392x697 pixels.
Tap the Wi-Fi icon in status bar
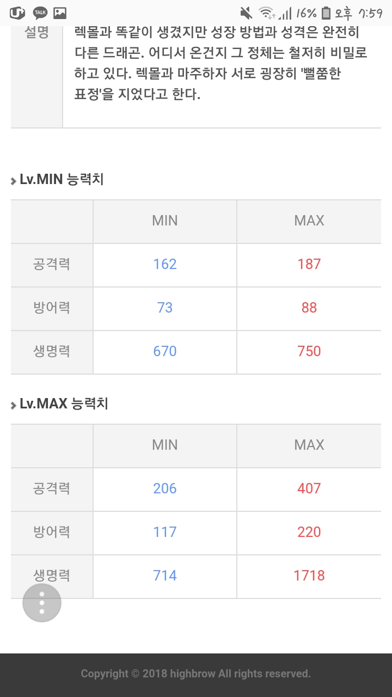(x=266, y=13)
